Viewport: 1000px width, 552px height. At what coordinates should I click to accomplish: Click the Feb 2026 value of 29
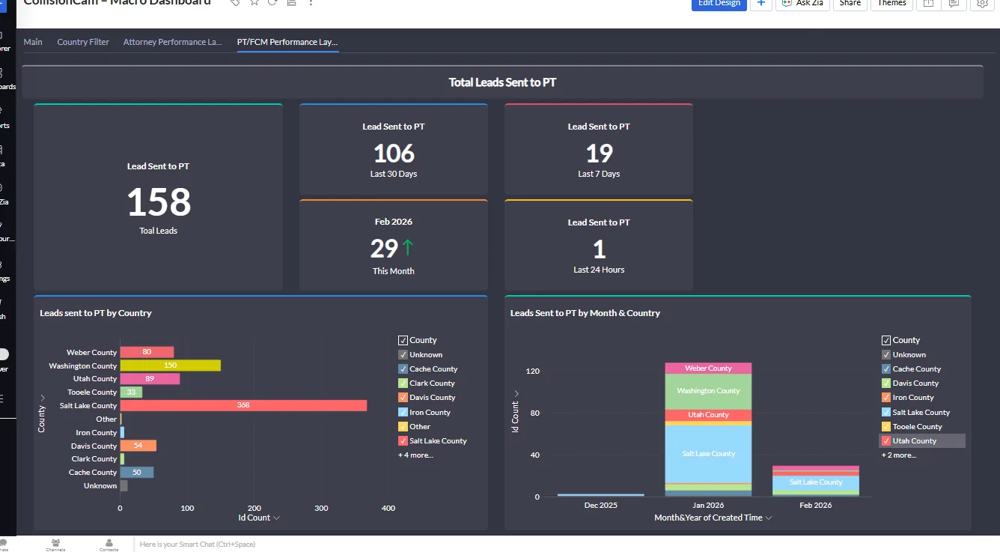click(384, 248)
